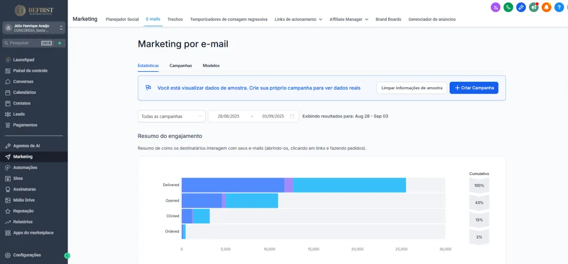568x264 pixels.
Task: Switch to the Campanhas sub-tab
Action: [x=181, y=66]
